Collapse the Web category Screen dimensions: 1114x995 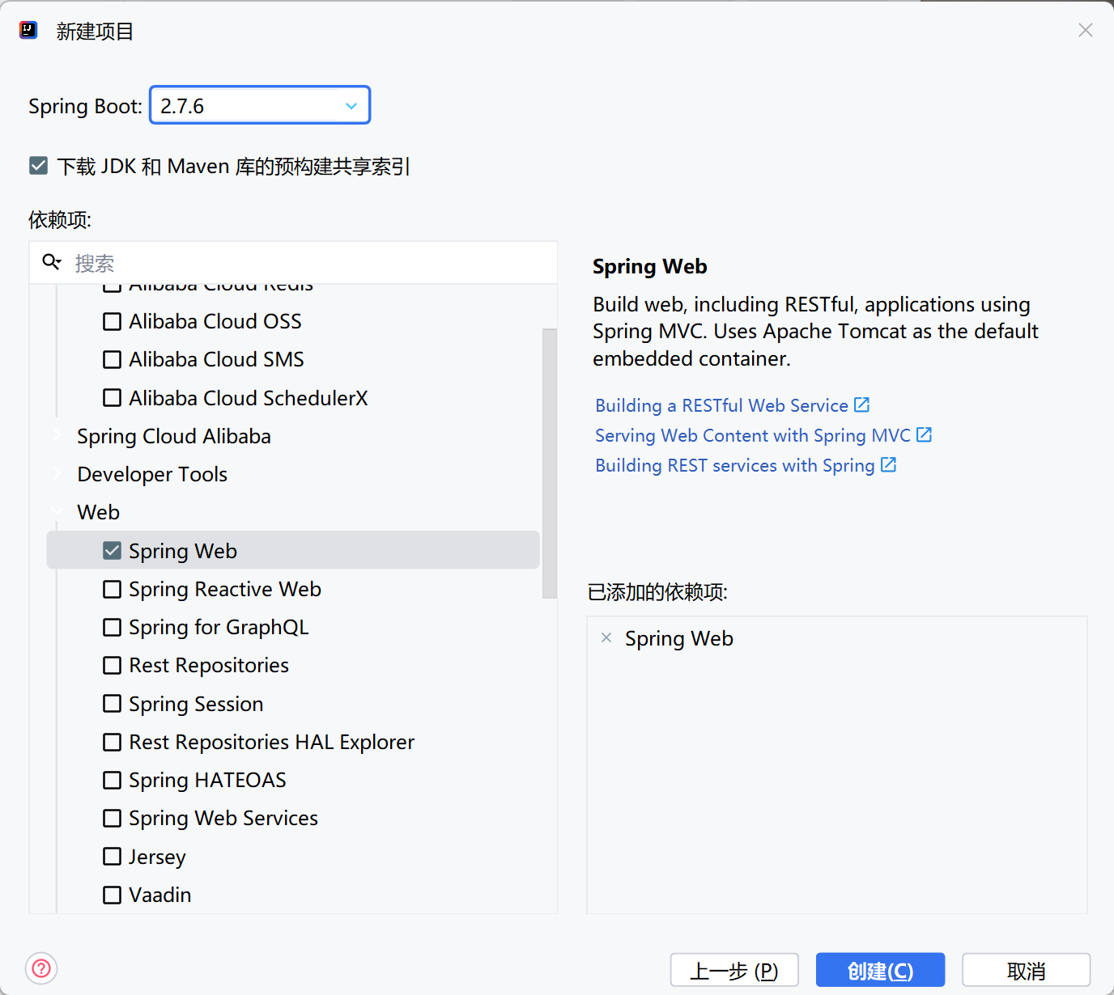57,512
